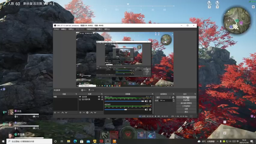This screenshot has width=256, height=144.
Task: Click the Settings button in controls
Action: pyautogui.click(x=186, y=109)
